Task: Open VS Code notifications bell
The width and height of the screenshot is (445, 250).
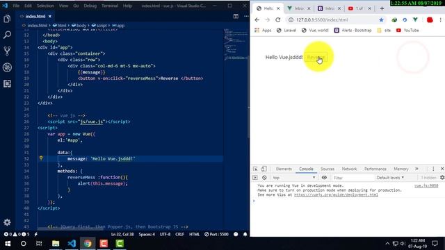Action: (245, 235)
